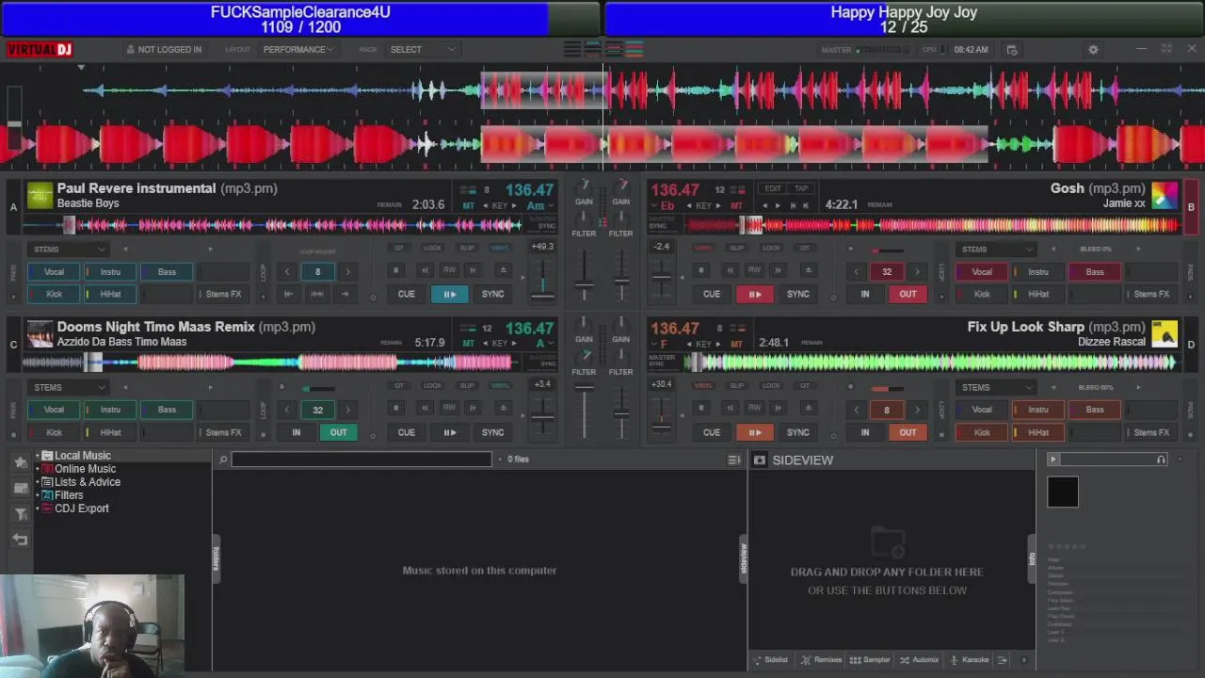1205x678 pixels.
Task: Expand Local Music tree node
Action: [39, 456]
